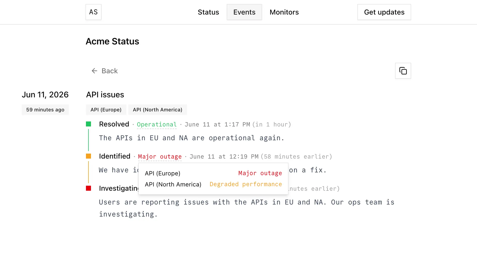Click the Investigating update title
This screenshot has height=268, width=477.
[x=119, y=188]
